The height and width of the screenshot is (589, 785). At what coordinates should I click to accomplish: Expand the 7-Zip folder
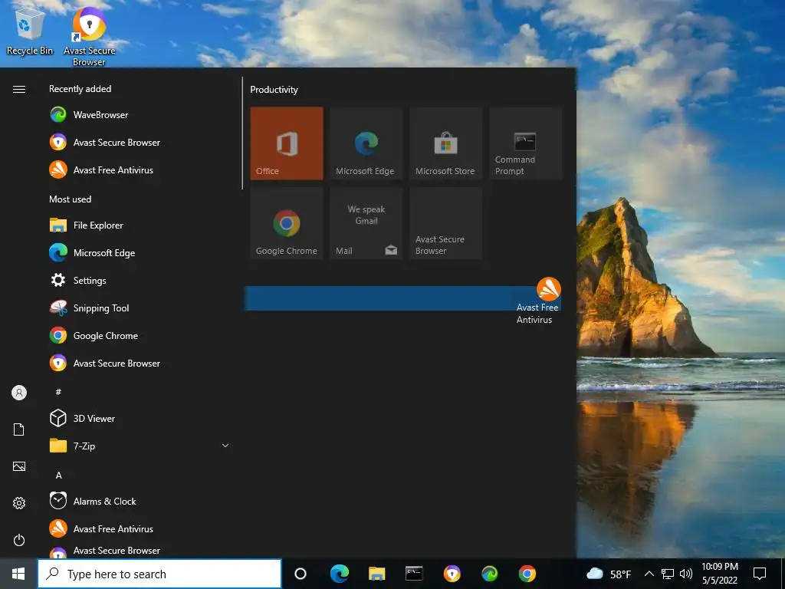click(x=225, y=446)
